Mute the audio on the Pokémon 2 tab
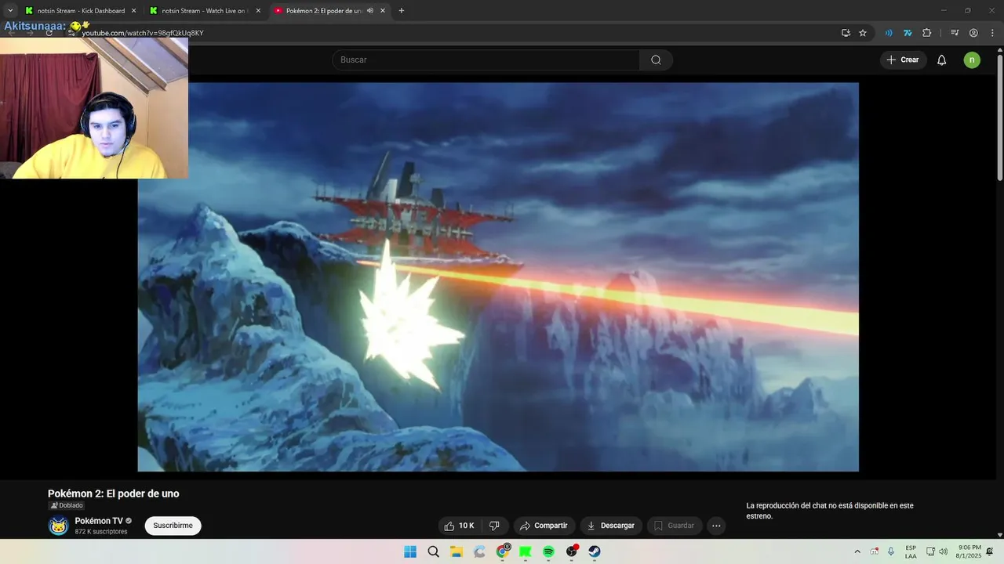Image resolution: width=1004 pixels, height=564 pixels. (x=370, y=11)
